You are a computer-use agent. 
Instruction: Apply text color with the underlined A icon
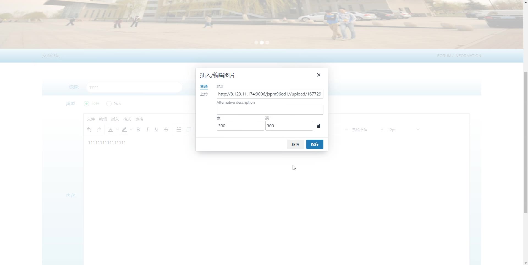pyautogui.click(x=111, y=129)
